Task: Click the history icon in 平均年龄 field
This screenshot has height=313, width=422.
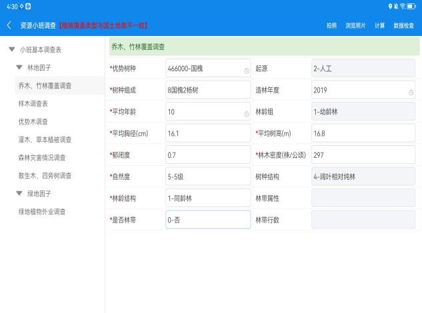Action: coord(246,115)
